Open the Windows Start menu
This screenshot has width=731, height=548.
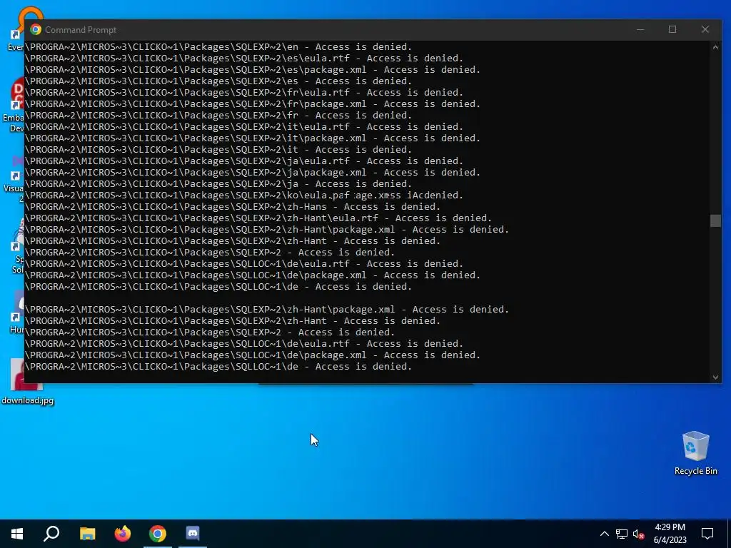17,534
